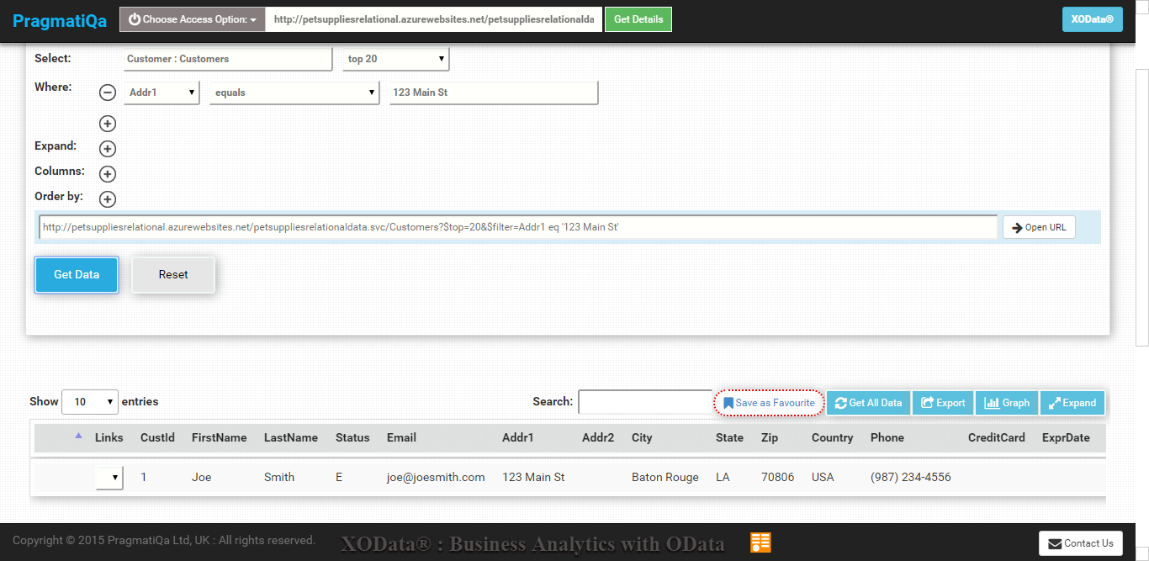Screen dimensions: 1149x561
Task: Focus the table Search field
Action: click(x=645, y=402)
